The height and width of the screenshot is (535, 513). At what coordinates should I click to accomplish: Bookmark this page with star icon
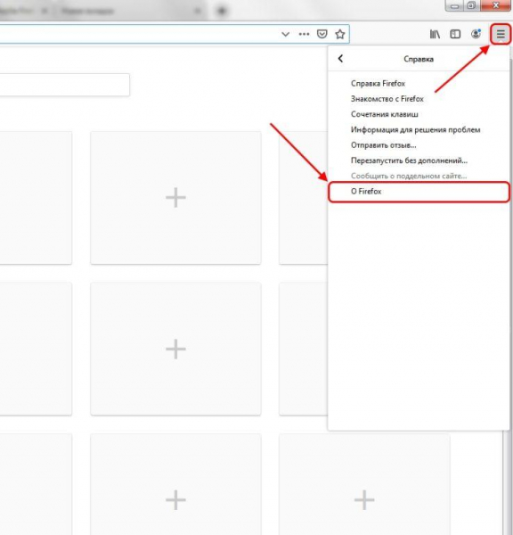point(340,34)
